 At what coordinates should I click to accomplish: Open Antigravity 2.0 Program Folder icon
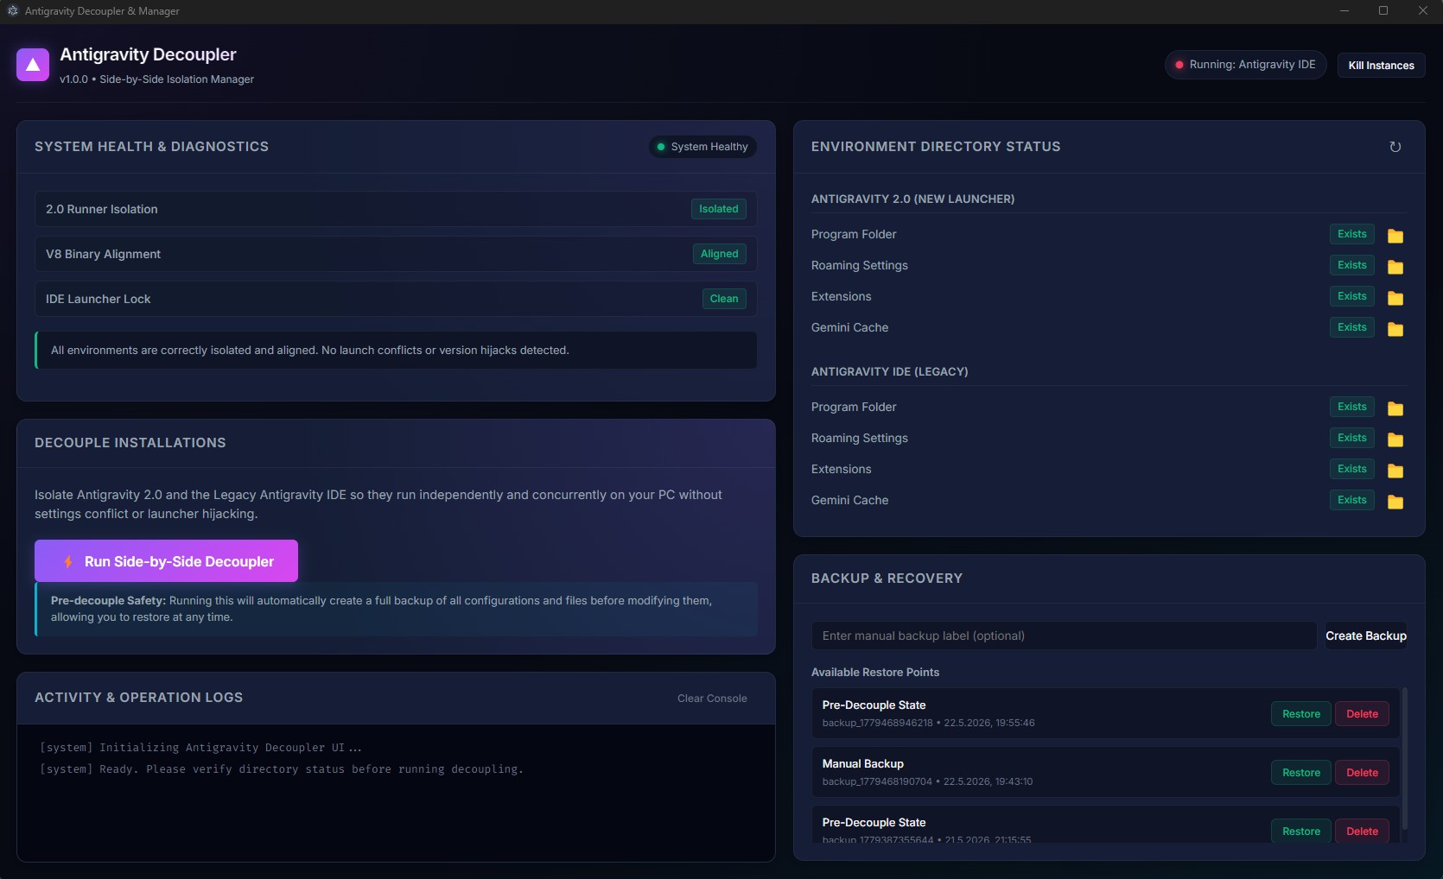[x=1395, y=235]
